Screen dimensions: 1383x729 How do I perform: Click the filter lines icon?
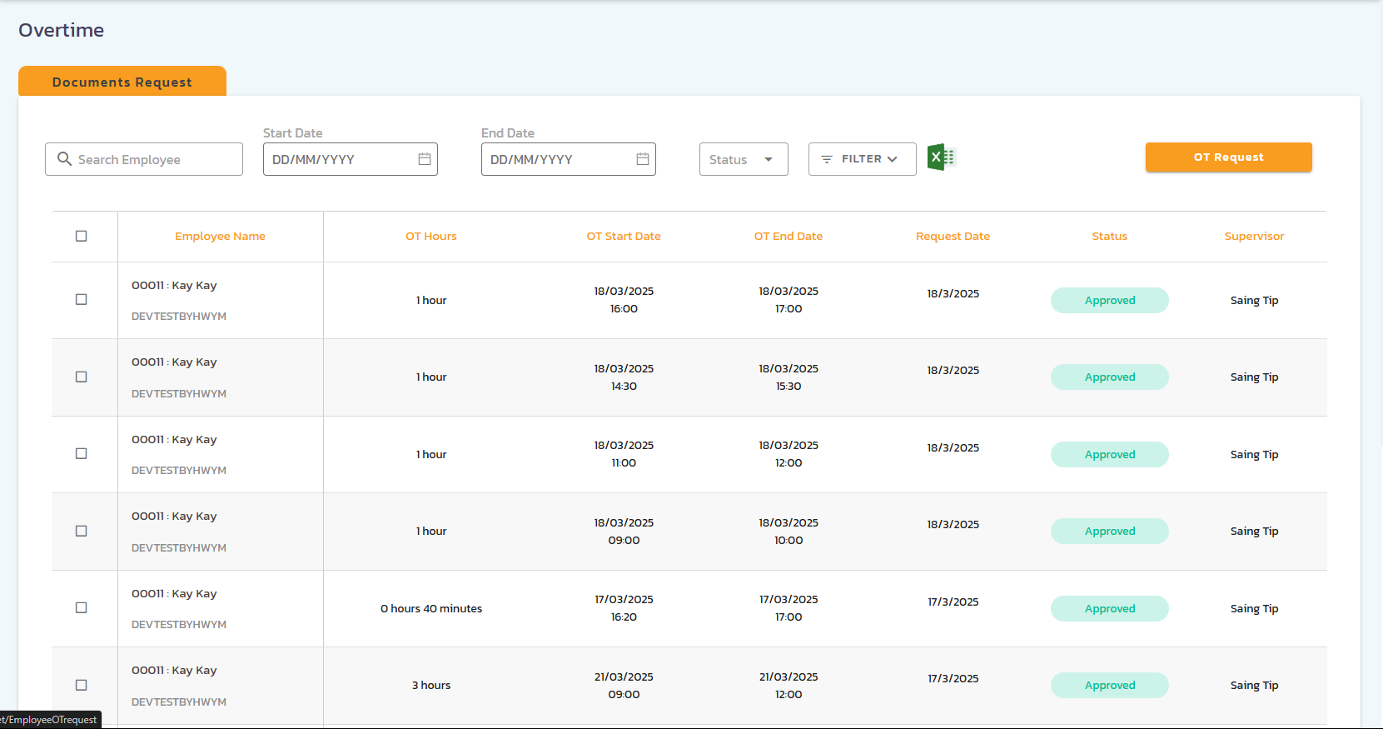pyautogui.click(x=827, y=159)
